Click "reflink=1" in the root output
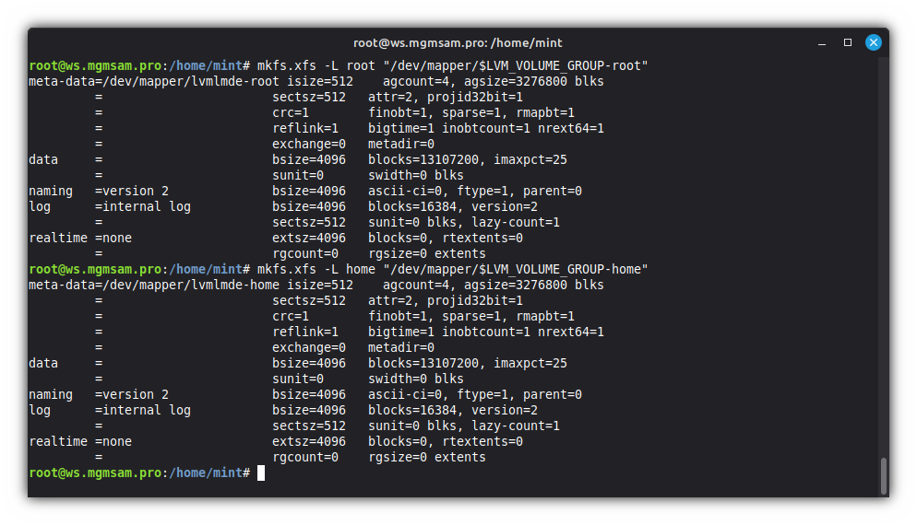917x525 pixels. coord(305,128)
